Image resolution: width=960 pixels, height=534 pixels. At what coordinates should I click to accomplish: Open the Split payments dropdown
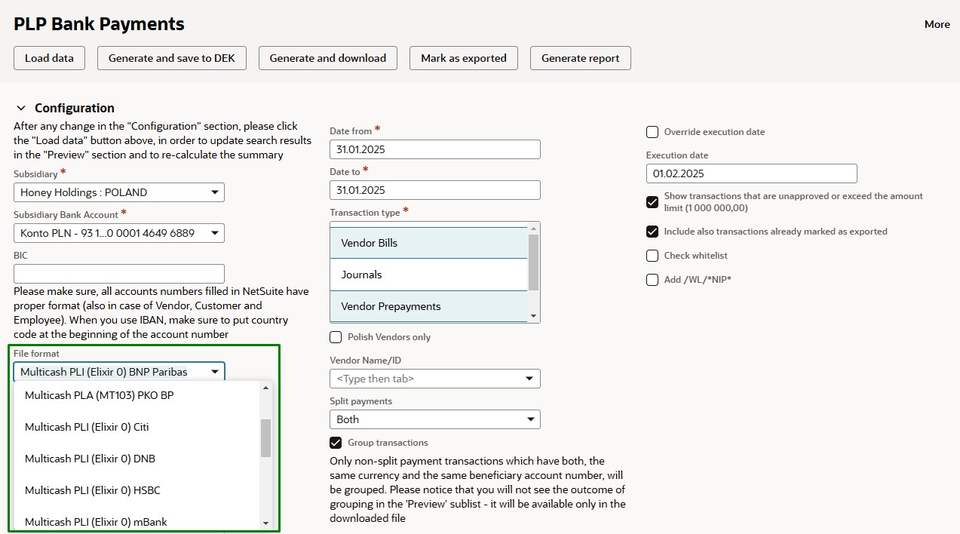(434, 419)
